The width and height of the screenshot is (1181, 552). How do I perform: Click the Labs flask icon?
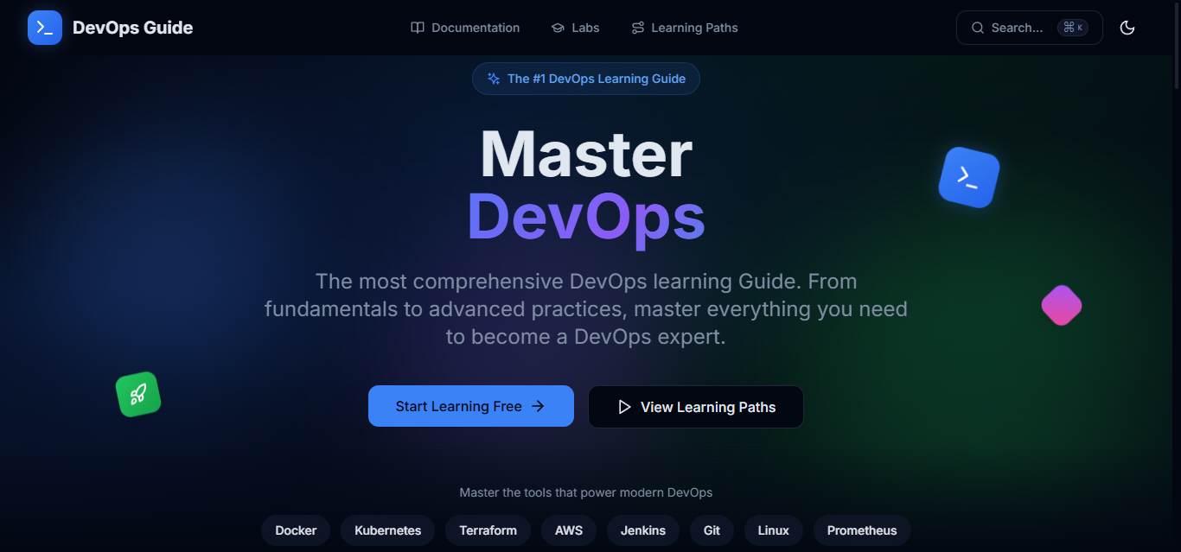coord(557,27)
